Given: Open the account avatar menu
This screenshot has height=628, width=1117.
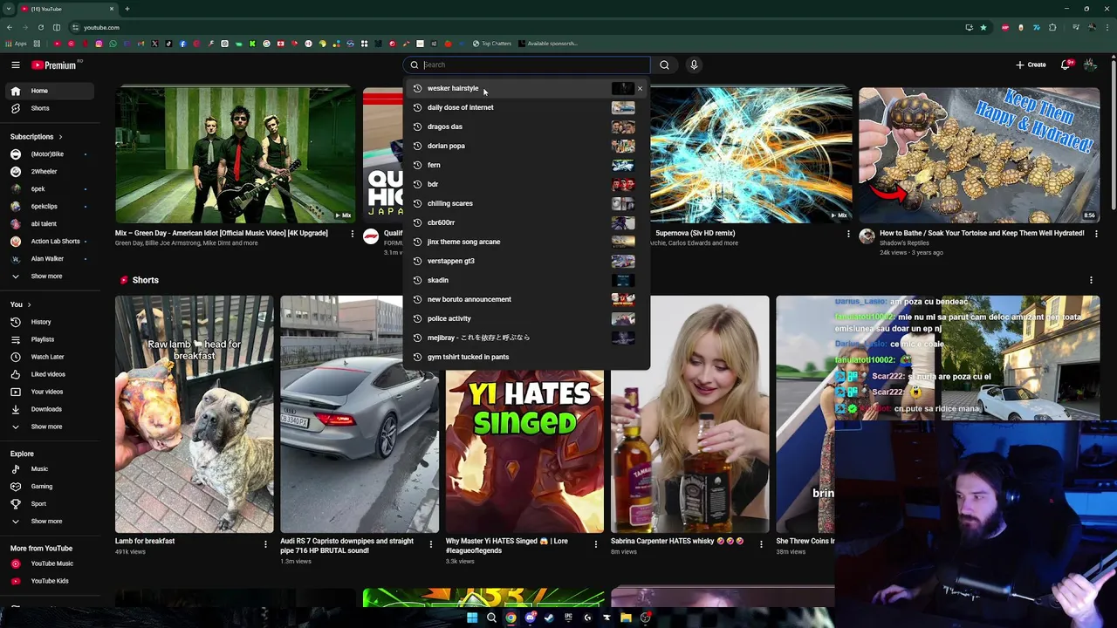Looking at the screenshot, I should 1090,65.
